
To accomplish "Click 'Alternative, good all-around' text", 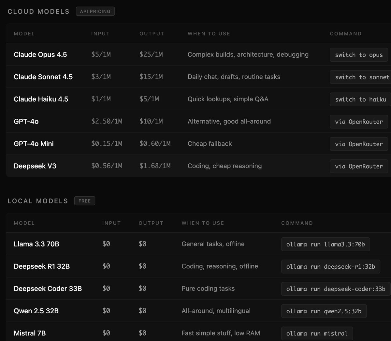I will tap(229, 121).
